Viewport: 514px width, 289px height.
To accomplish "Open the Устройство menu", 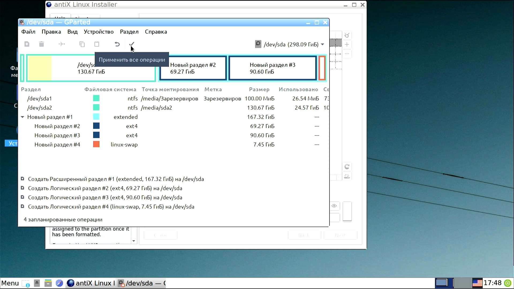I will coord(99,32).
